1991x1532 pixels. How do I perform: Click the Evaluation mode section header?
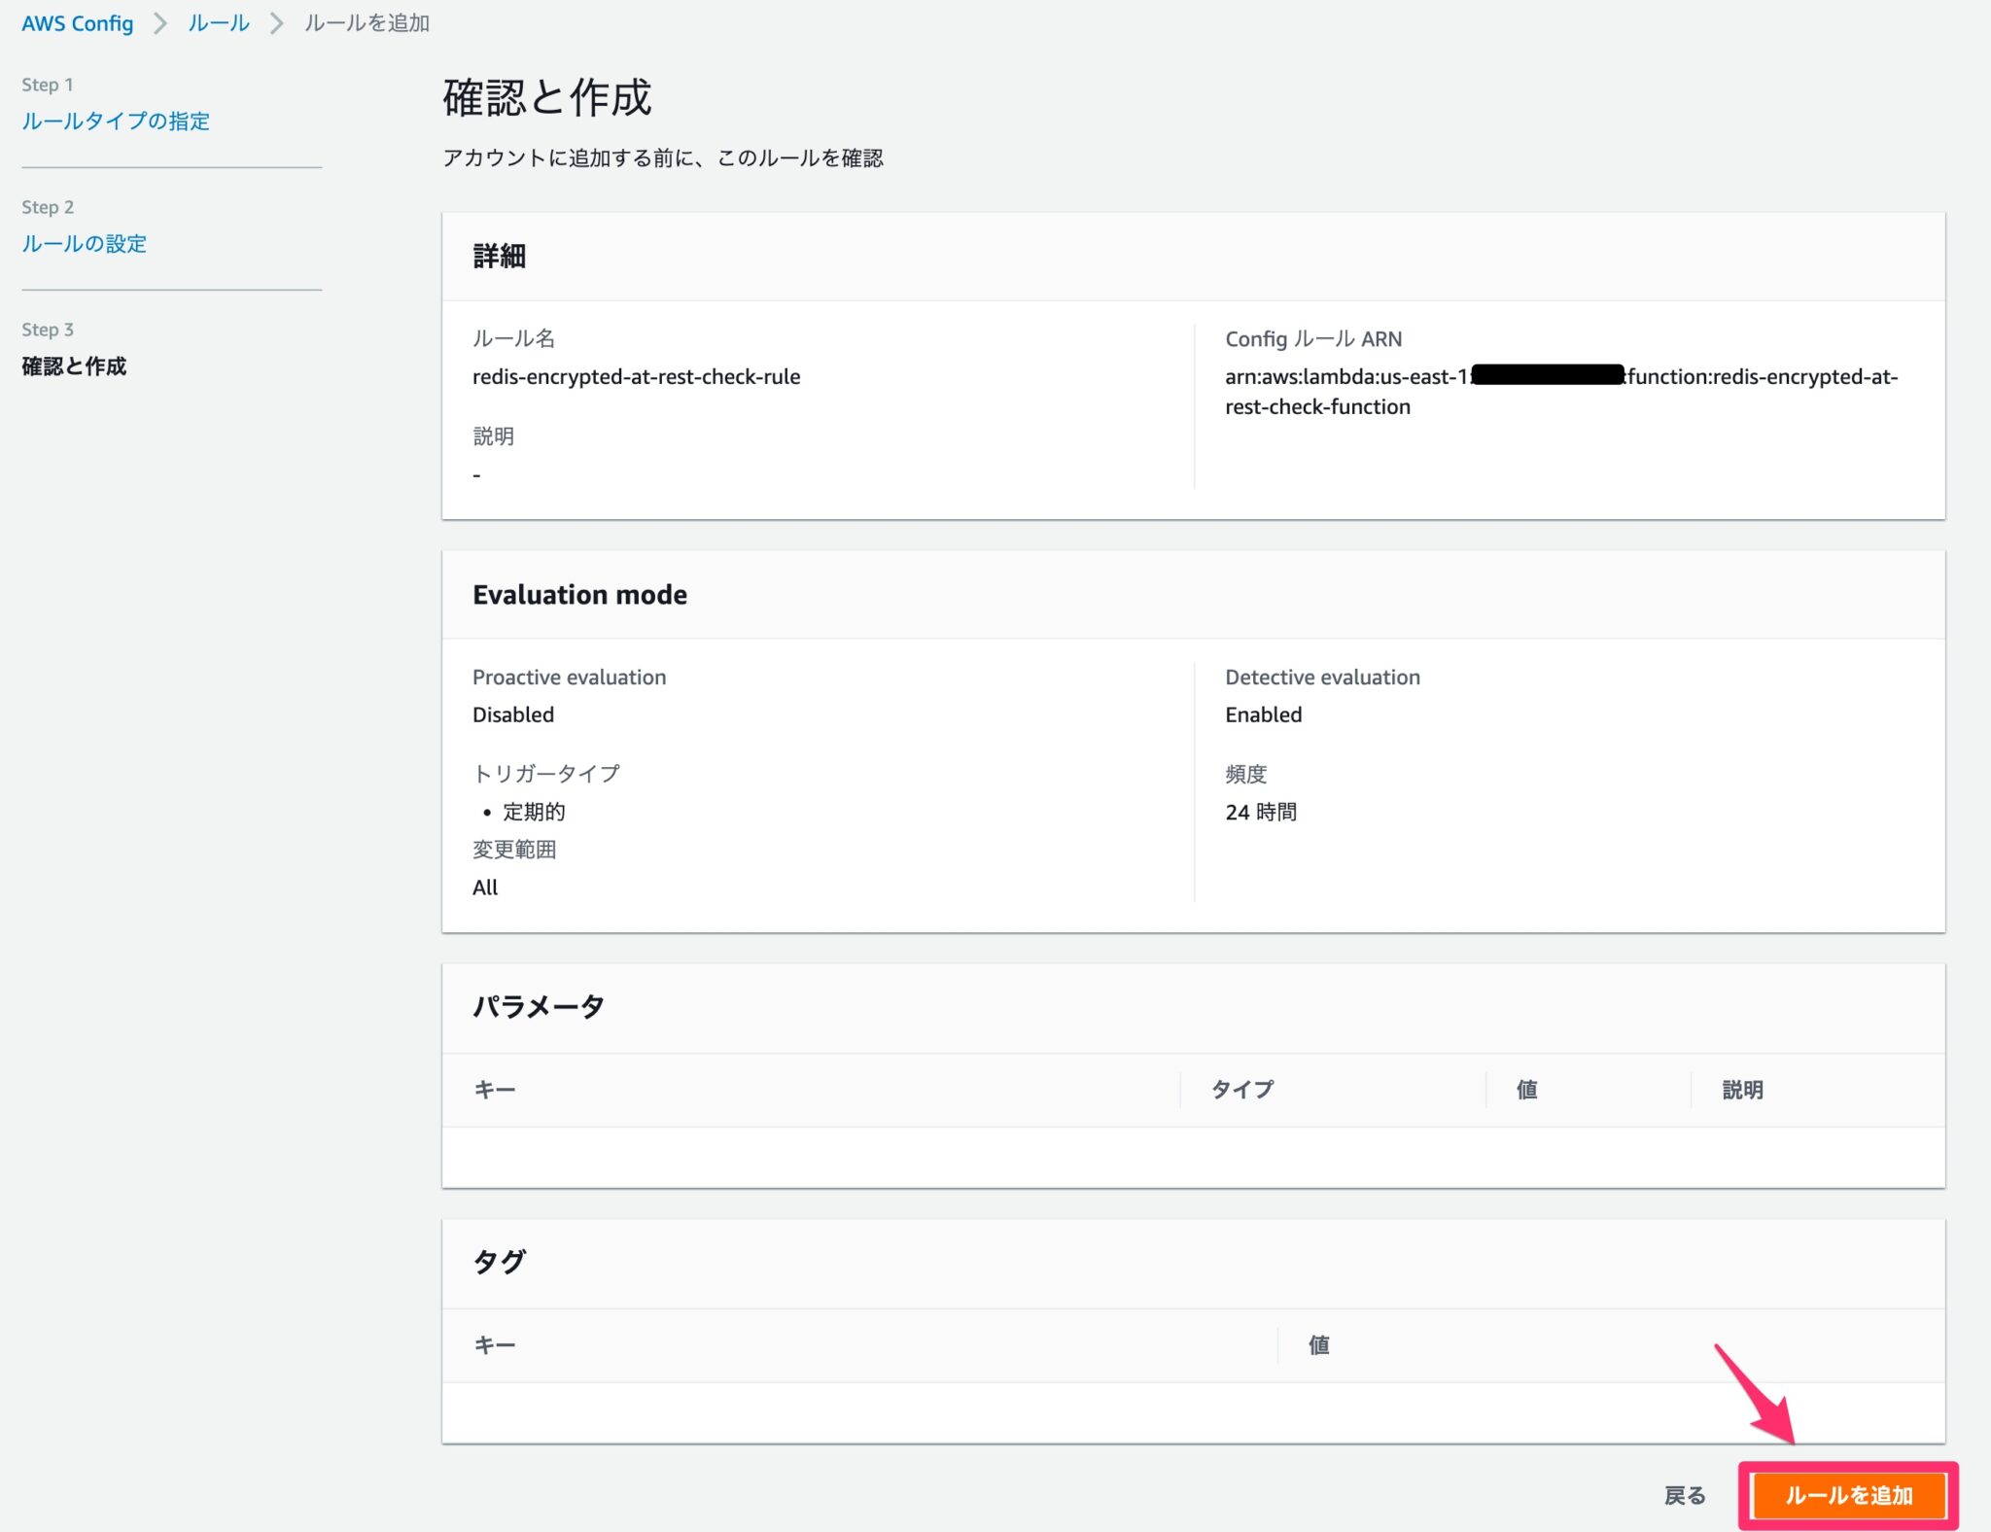pyautogui.click(x=579, y=594)
